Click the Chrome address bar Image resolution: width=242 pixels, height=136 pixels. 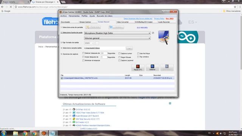pyautogui.click(x=125, y=7)
